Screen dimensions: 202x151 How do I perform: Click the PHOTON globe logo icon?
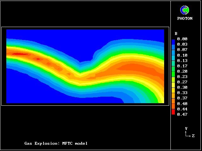(185, 10)
